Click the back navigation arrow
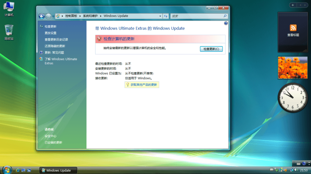The width and height of the screenshot is (311, 174). [x=42, y=16]
